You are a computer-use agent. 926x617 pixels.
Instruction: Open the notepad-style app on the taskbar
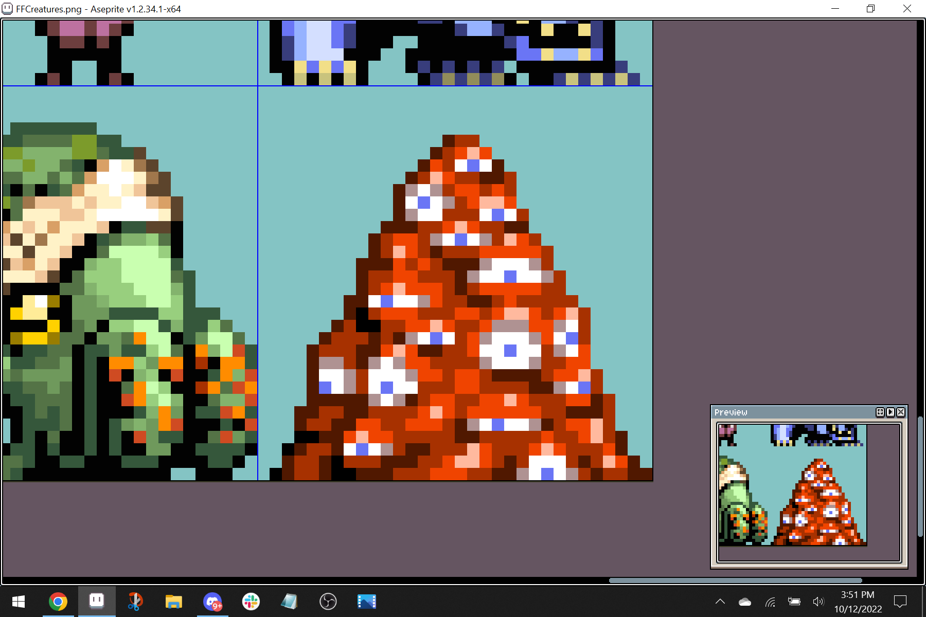[x=290, y=602]
